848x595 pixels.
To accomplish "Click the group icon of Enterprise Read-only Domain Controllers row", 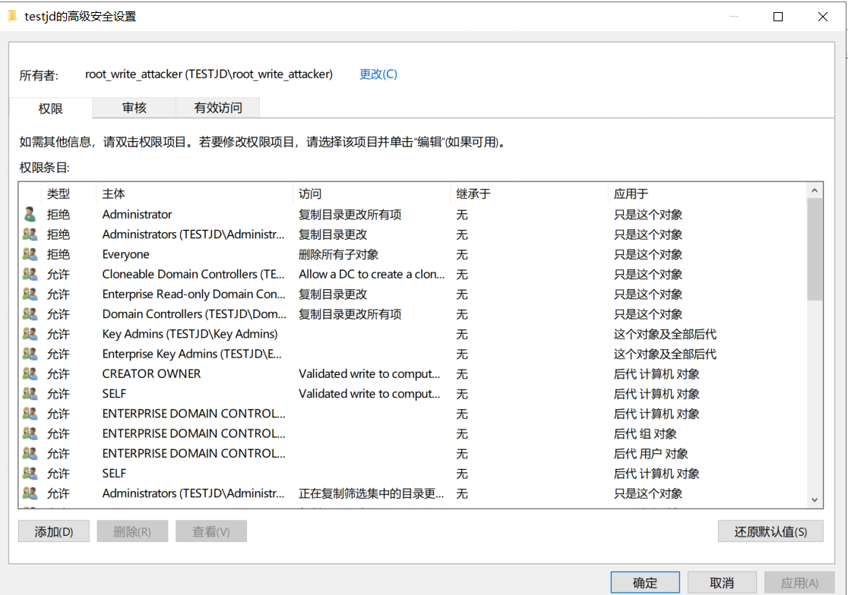I will (x=30, y=294).
